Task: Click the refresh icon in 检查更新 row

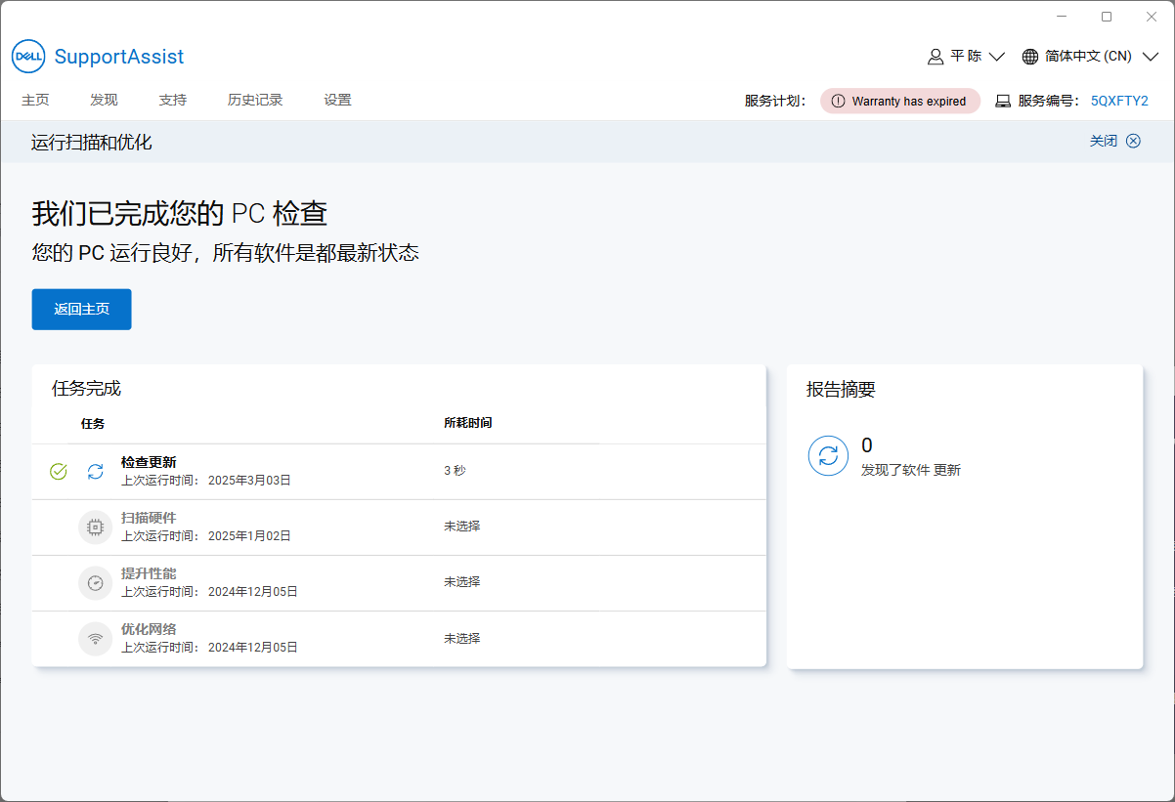Action: [95, 472]
